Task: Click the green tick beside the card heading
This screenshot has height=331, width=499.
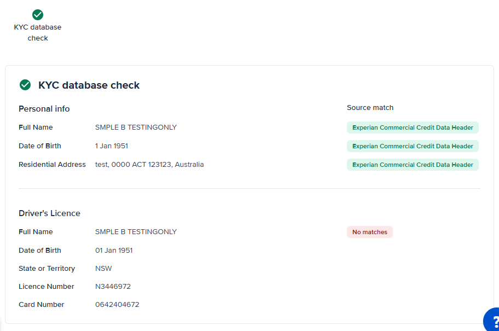Action: coord(25,85)
